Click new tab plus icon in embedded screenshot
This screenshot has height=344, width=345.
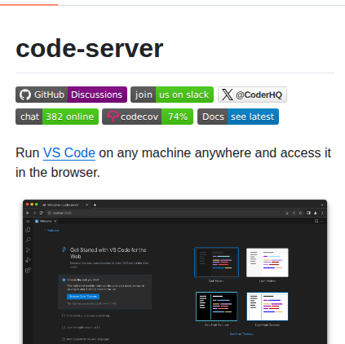coord(95,205)
